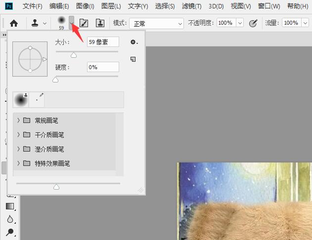Select the 常规画笔 folder label

tap(46, 120)
